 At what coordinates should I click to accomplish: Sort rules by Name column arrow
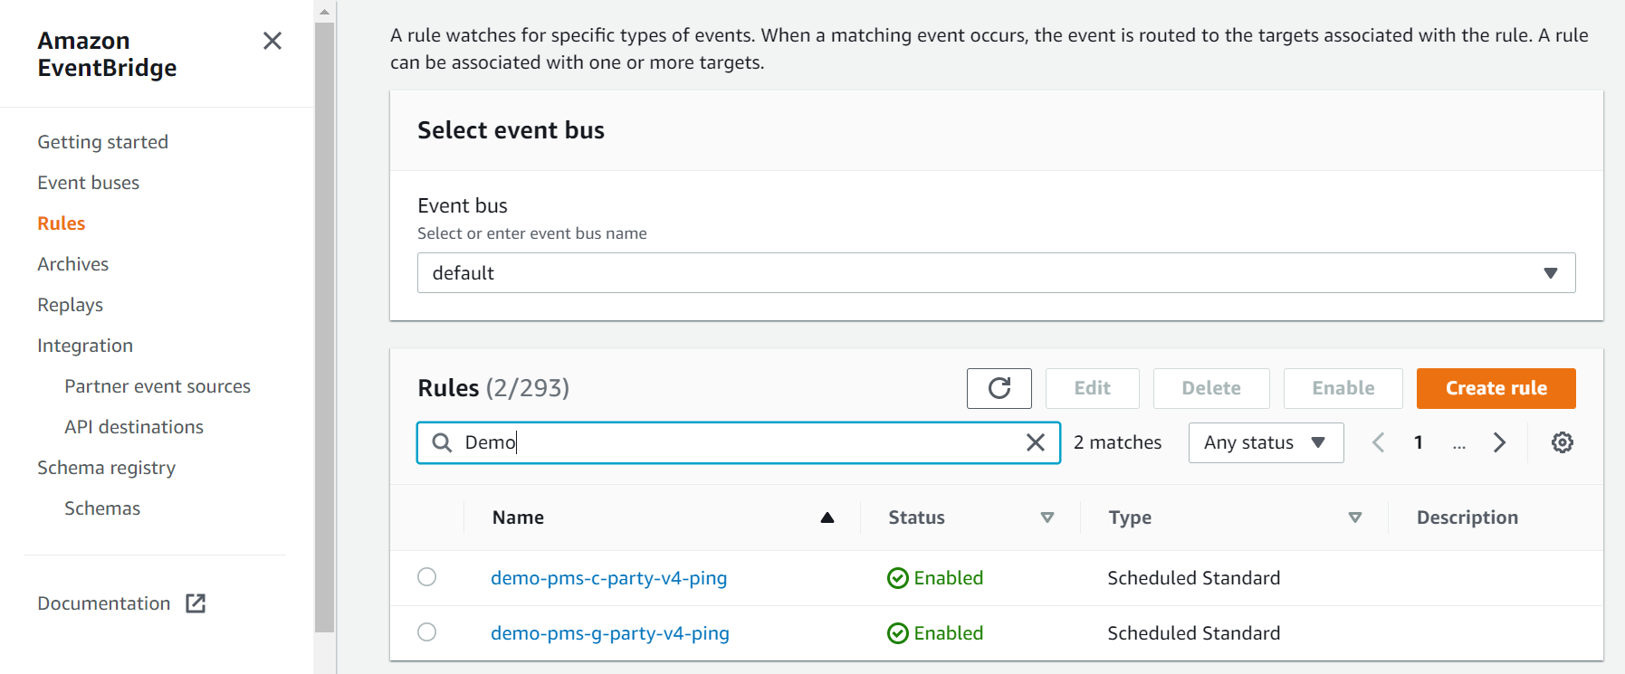coord(827,517)
